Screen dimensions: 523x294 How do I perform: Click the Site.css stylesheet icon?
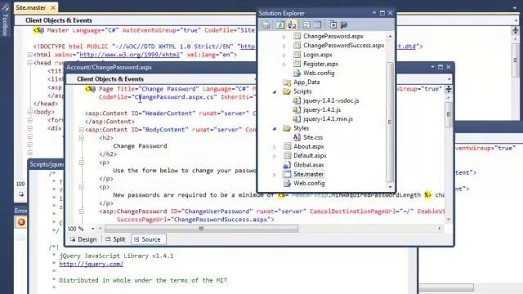click(297, 137)
